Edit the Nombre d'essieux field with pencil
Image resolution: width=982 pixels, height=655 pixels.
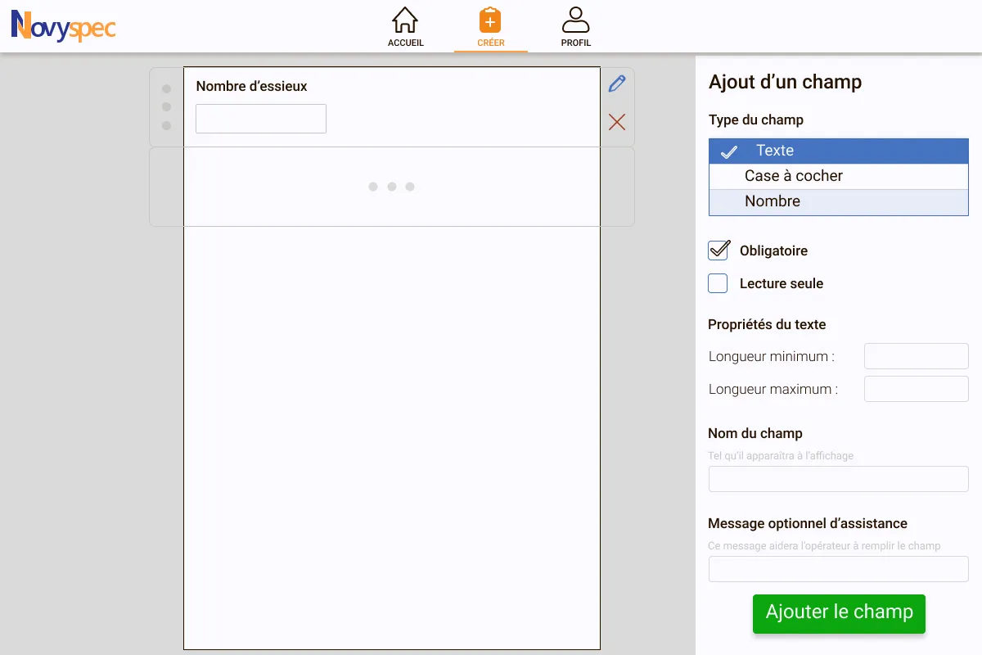617,84
